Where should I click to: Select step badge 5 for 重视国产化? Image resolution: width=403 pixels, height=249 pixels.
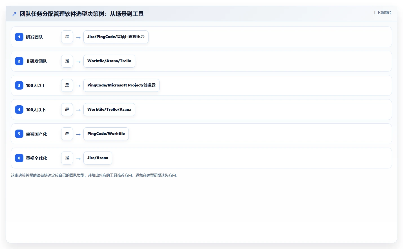(19, 134)
